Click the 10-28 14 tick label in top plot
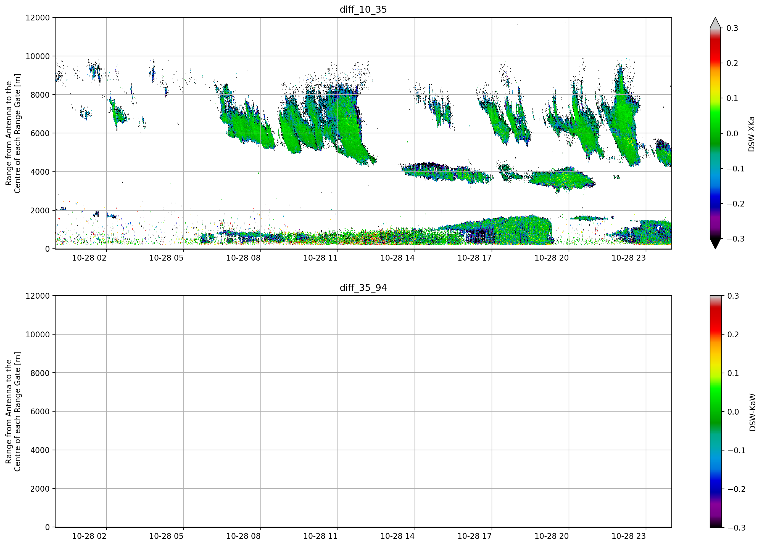Screen dimensions: 762x546 click(x=397, y=258)
